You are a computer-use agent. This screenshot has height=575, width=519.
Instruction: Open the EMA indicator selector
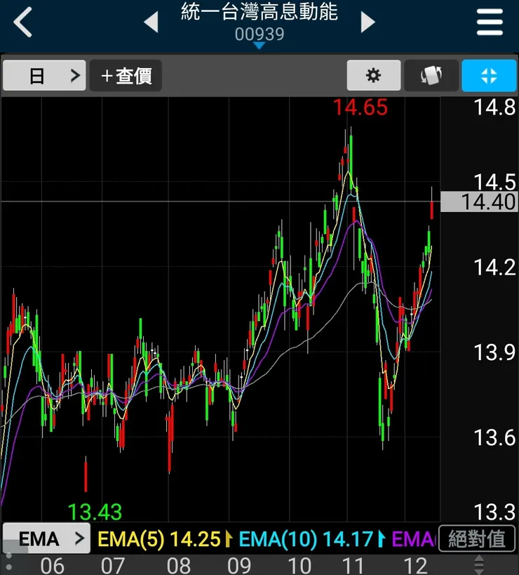46,538
